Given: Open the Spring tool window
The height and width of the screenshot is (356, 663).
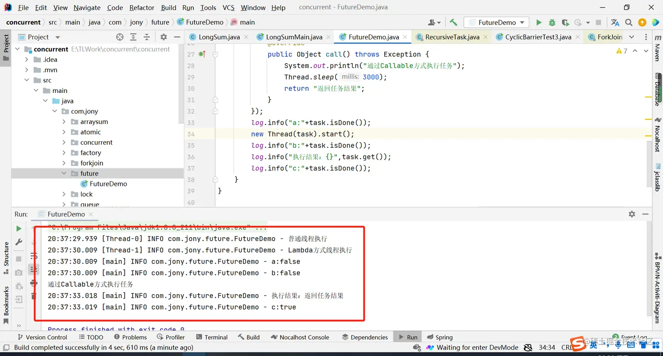Looking at the screenshot, I should (439, 337).
